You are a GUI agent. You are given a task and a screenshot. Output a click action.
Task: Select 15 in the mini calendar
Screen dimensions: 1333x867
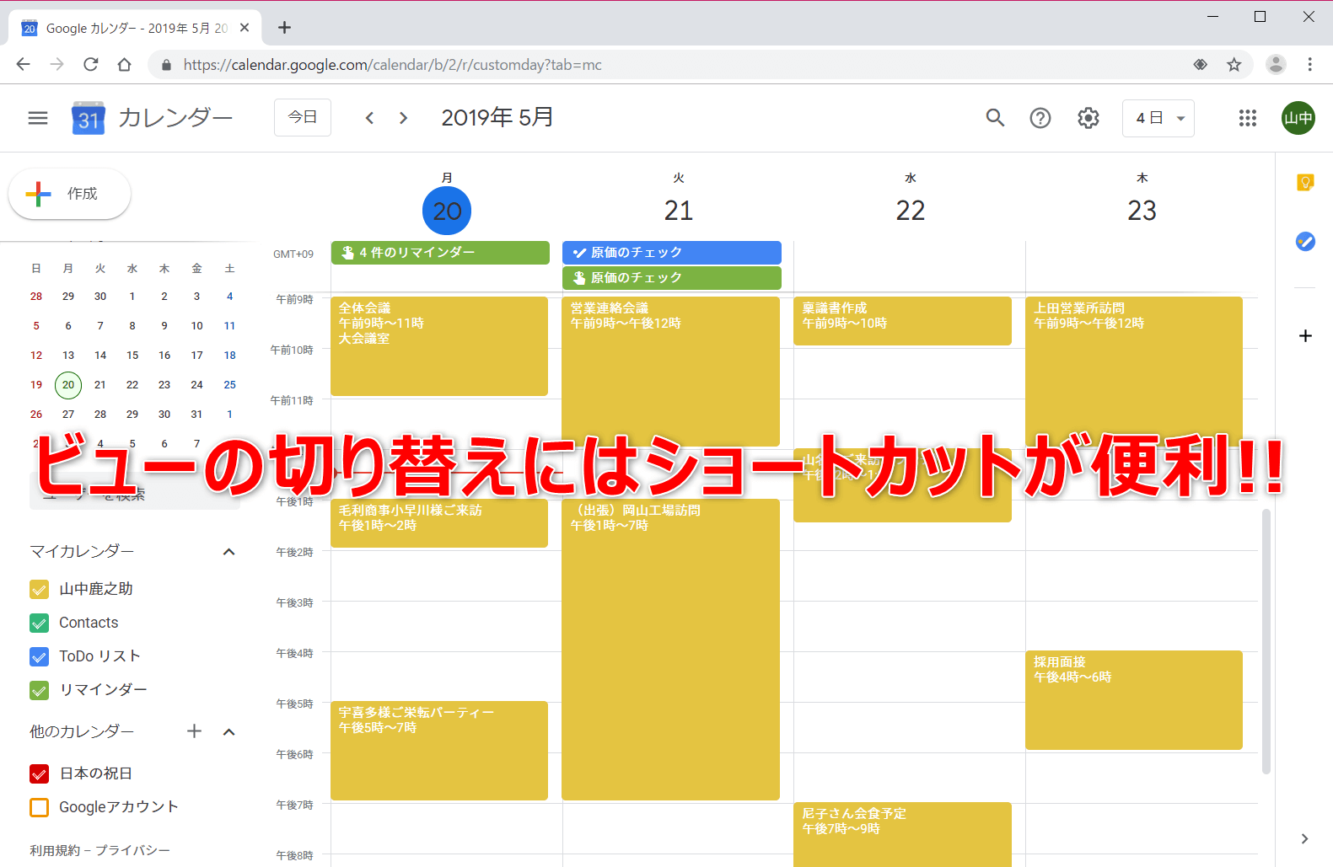132,356
